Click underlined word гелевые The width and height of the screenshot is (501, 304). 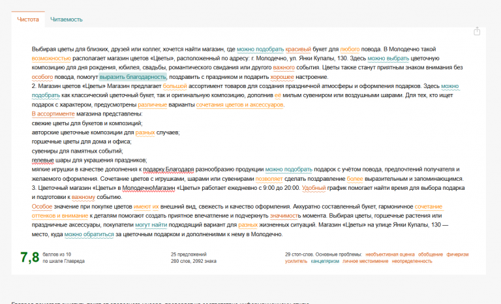click(x=43, y=160)
